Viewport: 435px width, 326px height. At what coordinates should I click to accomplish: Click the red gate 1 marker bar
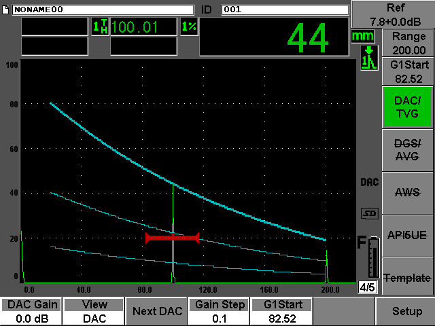pos(172,238)
